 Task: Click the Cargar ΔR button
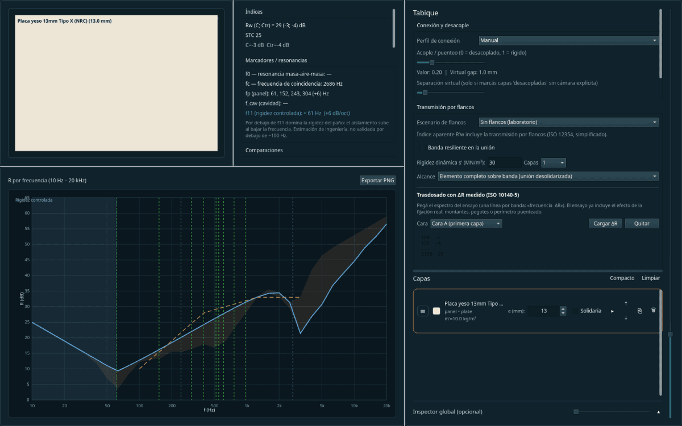point(606,224)
